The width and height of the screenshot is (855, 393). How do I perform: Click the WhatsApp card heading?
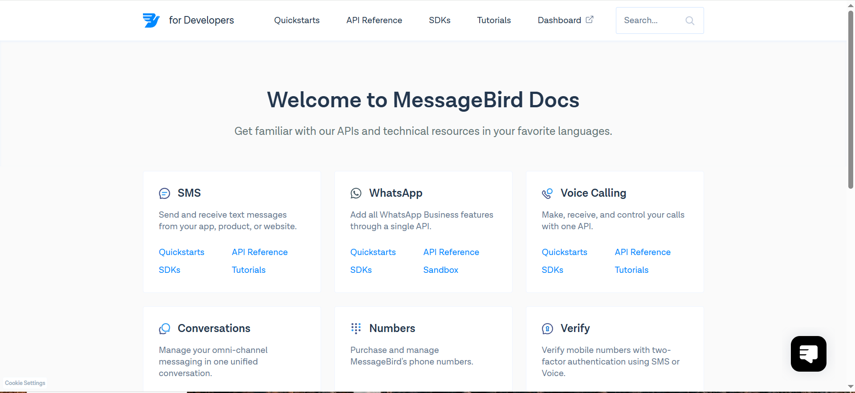click(395, 193)
